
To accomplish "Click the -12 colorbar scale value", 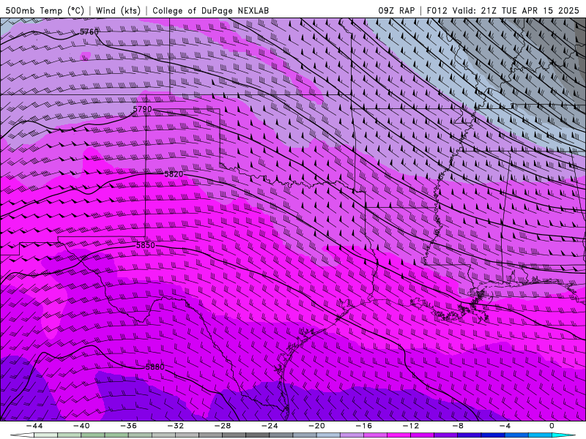I will coord(411,426).
